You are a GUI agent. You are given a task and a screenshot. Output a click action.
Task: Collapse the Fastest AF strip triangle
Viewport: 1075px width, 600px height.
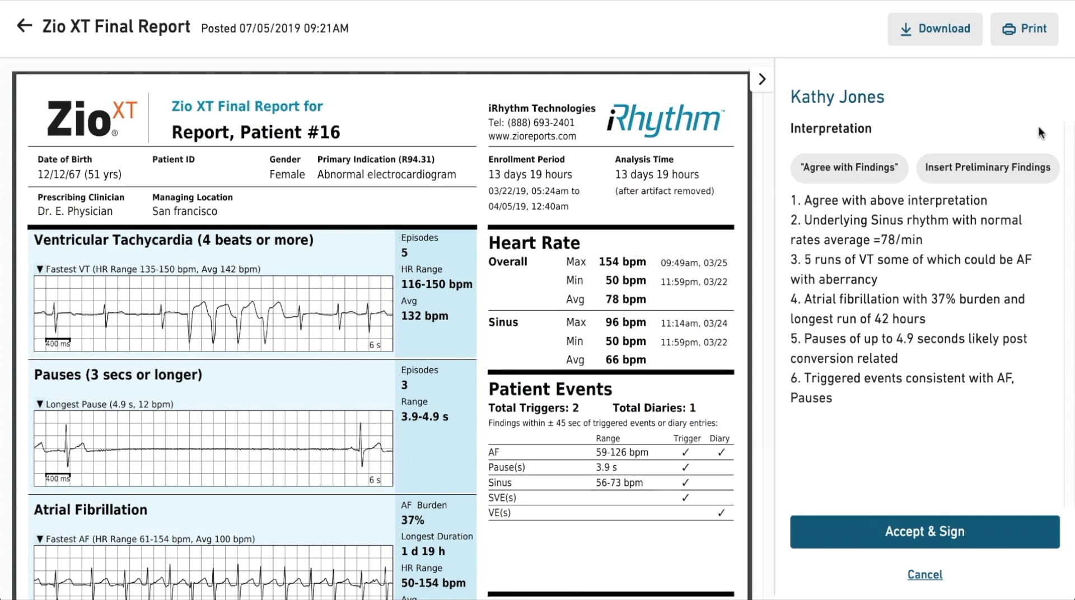click(40, 539)
